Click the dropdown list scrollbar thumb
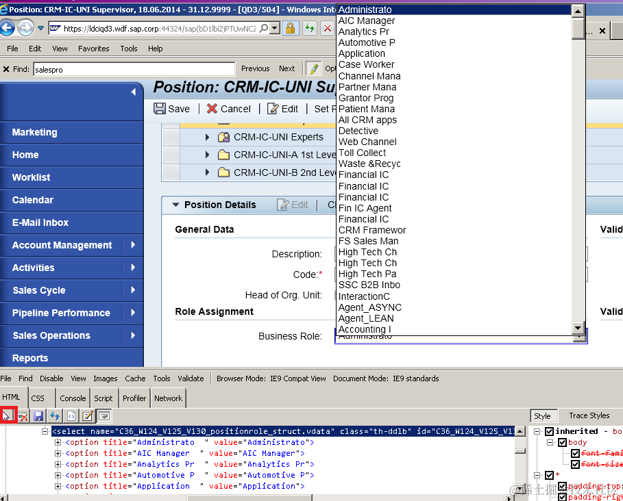 (578, 28)
